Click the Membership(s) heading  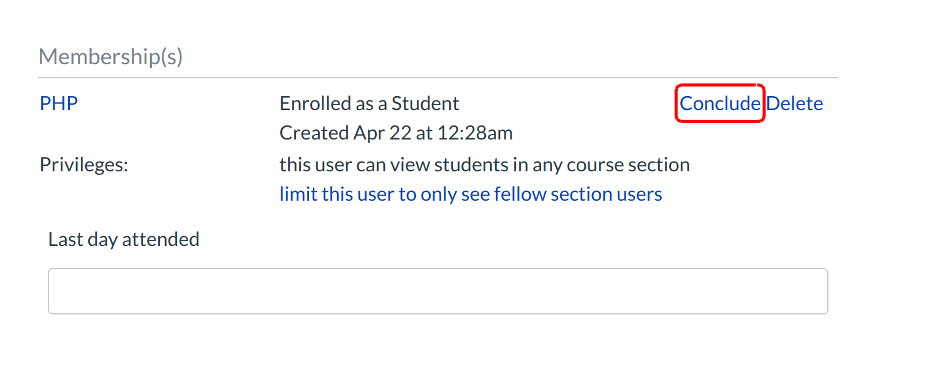(x=111, y=57)
